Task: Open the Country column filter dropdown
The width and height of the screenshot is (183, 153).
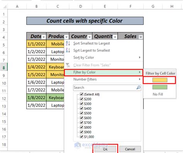Action: pyautogui.click(x=90, y=37)
